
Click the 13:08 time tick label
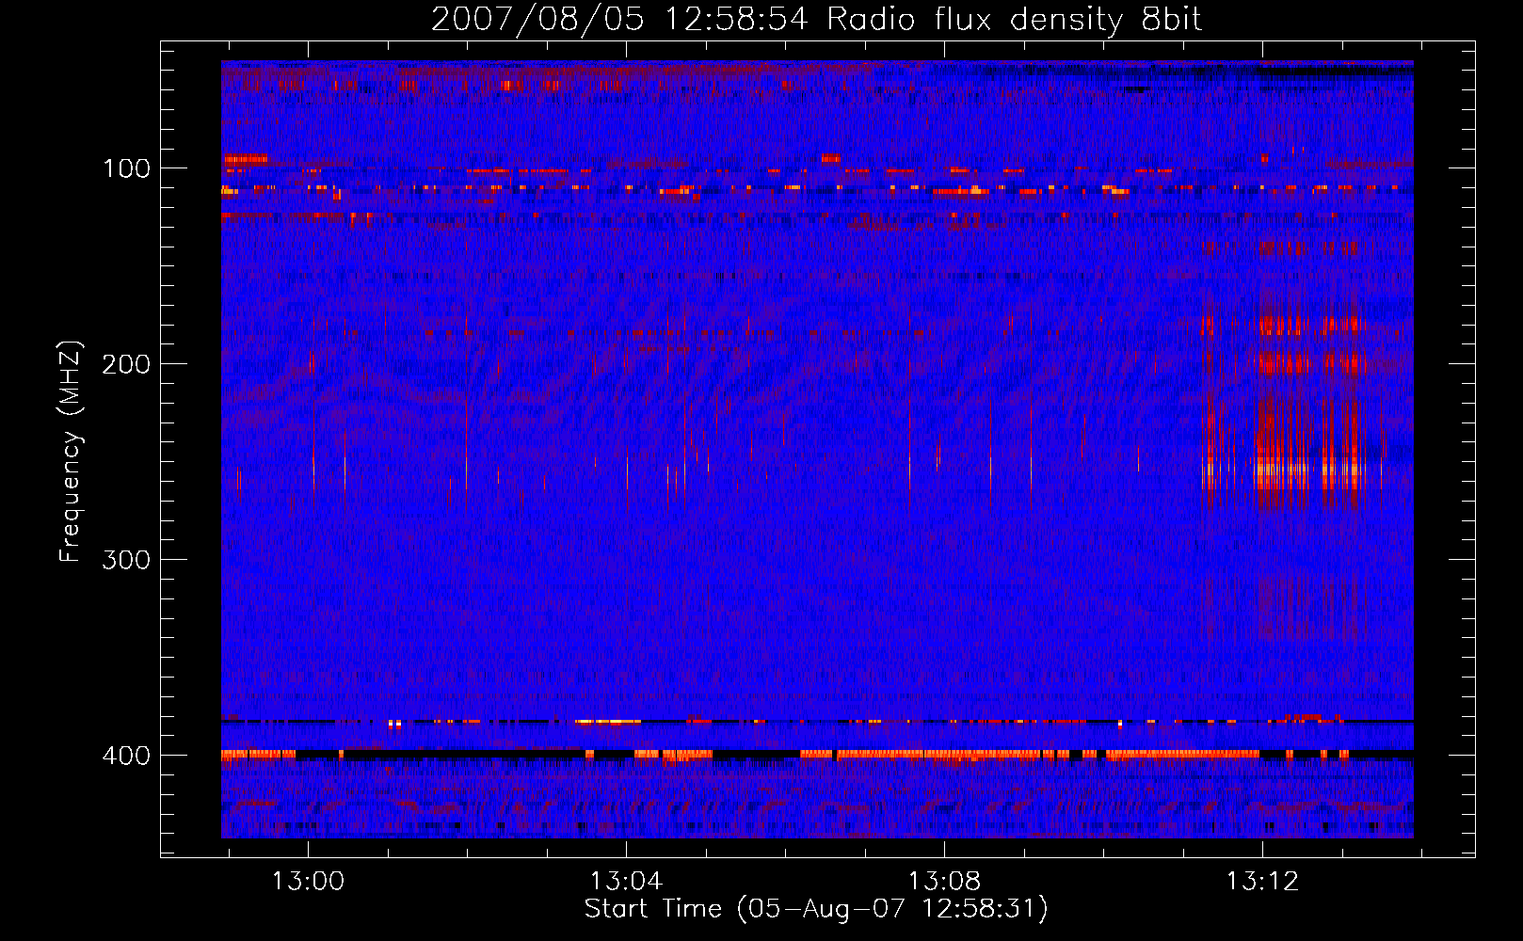(x=944, y=881)
